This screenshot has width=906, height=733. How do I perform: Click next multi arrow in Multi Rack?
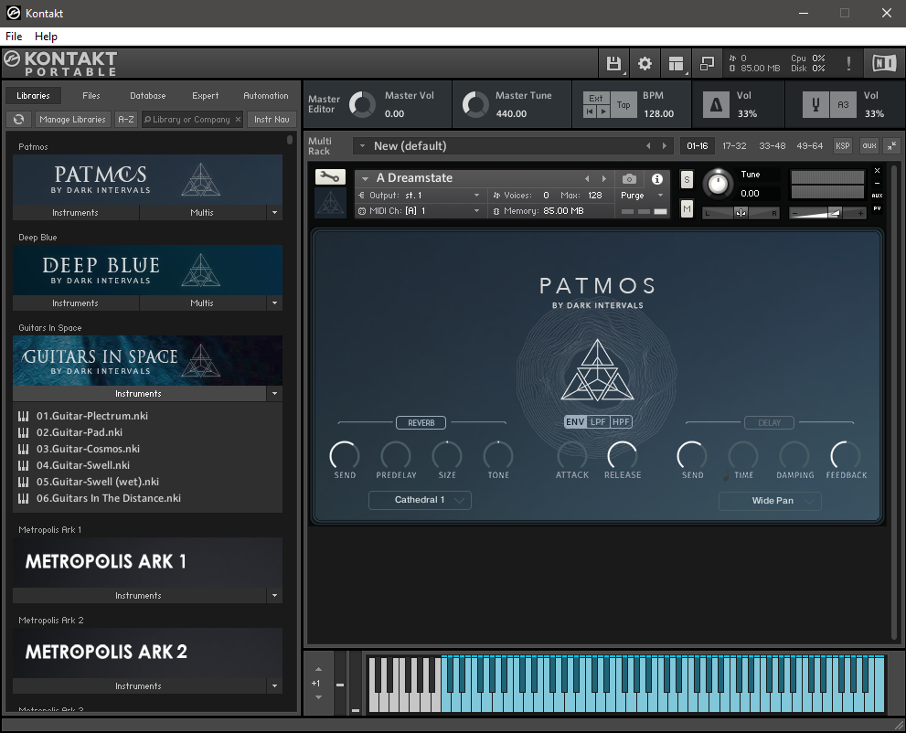[x=665, y=146]
